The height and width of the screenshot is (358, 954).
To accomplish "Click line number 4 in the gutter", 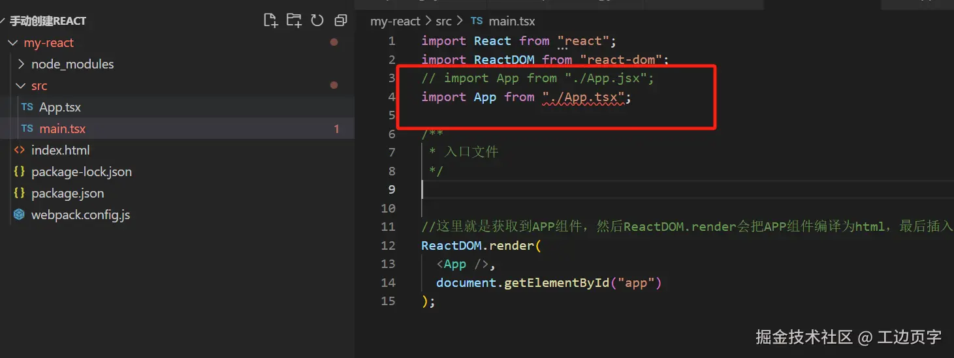I will point(392,97).
